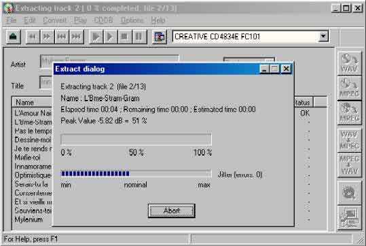Click the fast forward toolbar button
366x246 pixels.
pos(47,37)
